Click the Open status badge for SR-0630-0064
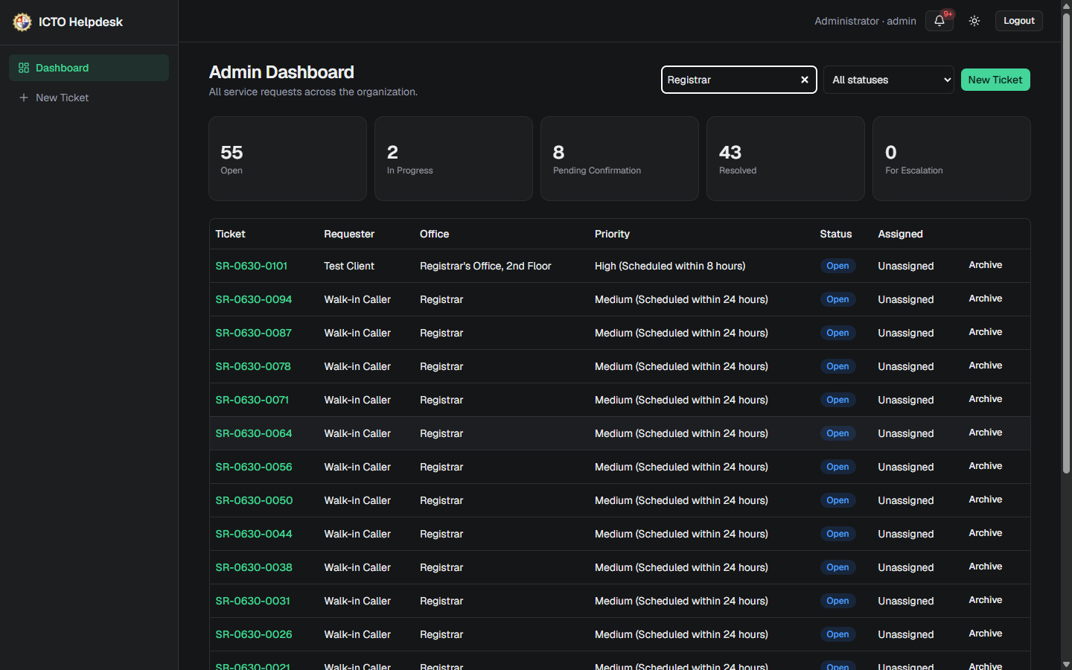 pyautogui.click(x=837, y=433)
